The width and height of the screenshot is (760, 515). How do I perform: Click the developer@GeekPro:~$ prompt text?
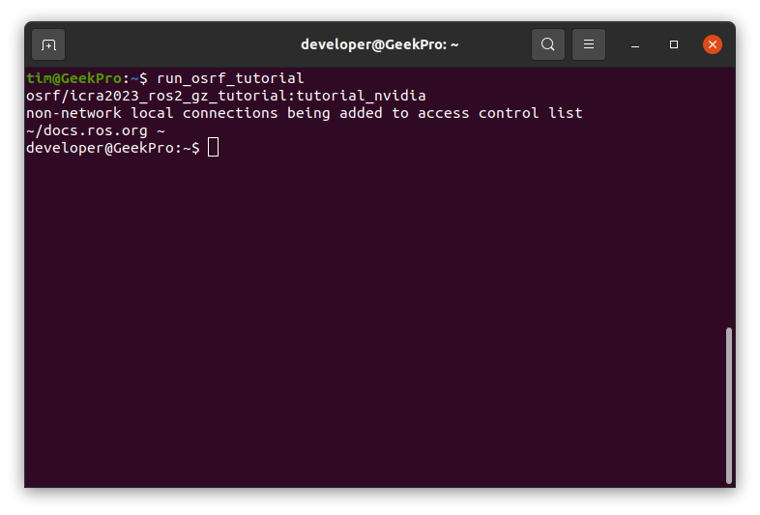point(112,148)
